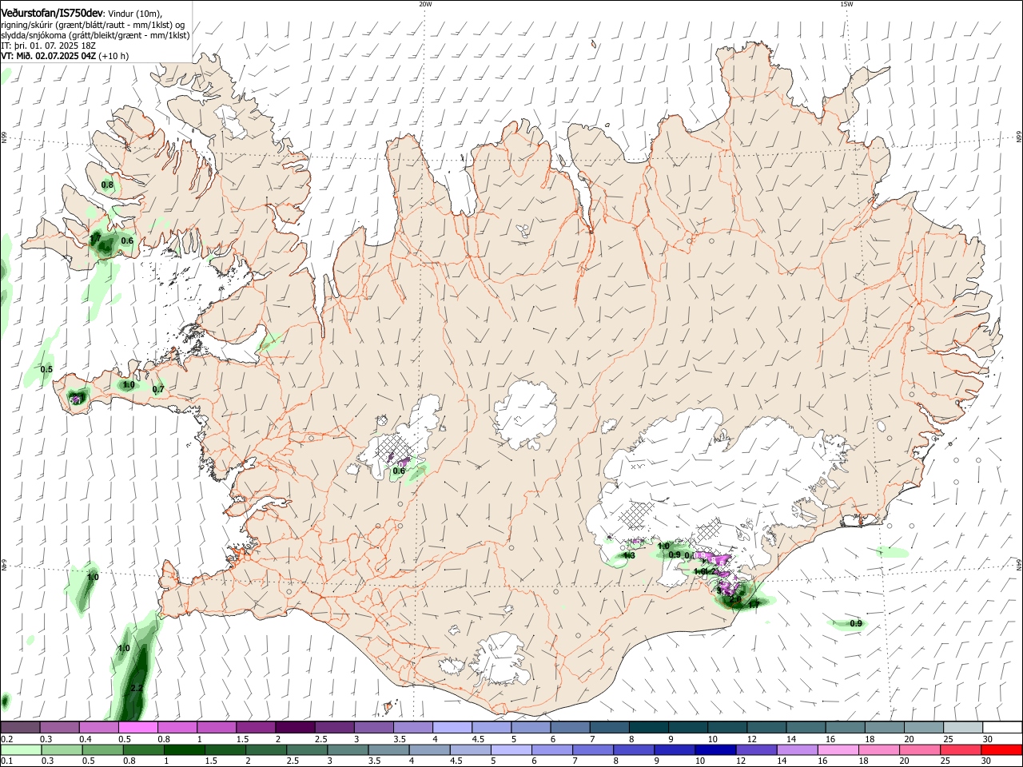1023x767 pixels.
Task: Pick upper legend swatch between 10 and 12
Action: (x=727, y=727)
